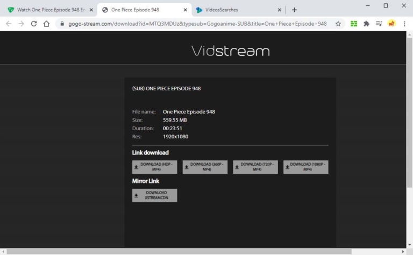Click the Download XSTREAMCDN mirror link
Screen dimensions: 413x255
(154, 195)
